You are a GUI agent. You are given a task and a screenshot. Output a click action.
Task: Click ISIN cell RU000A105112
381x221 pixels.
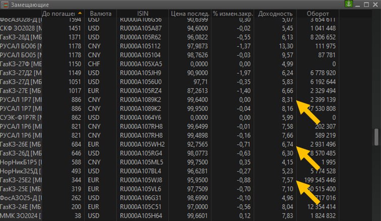coord(140,46)
